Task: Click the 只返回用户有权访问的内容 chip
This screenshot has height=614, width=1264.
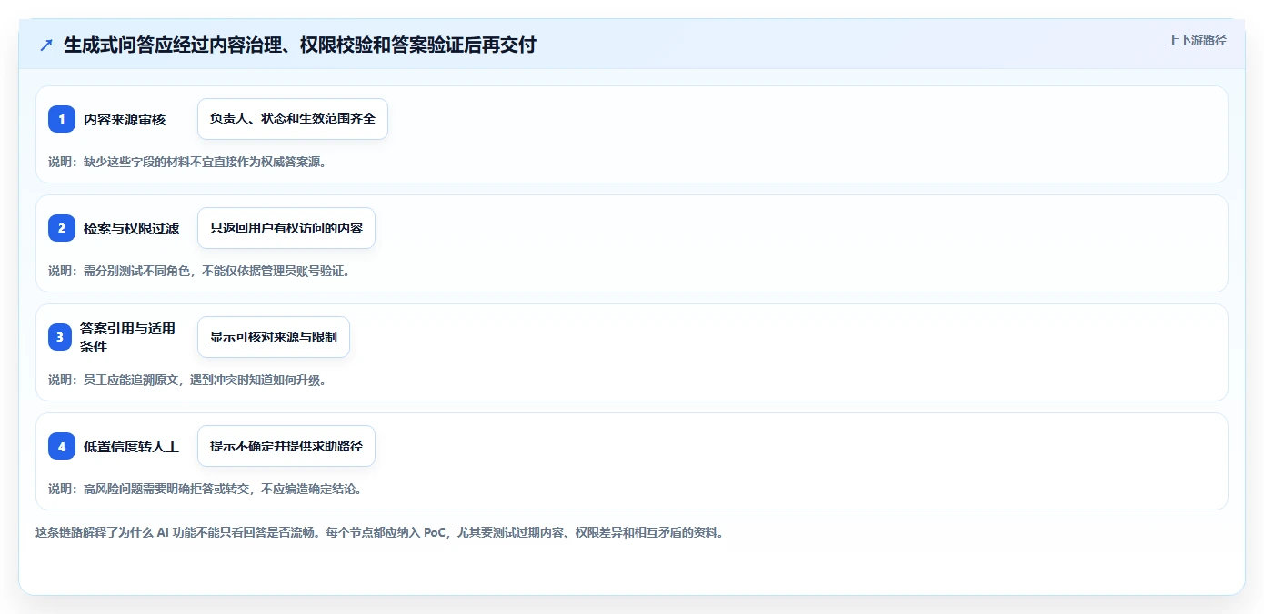Action: click(x=286, y=228)
